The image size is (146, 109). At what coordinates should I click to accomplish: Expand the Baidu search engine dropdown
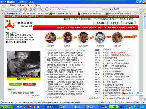point(138,9)
